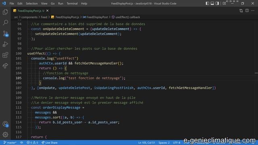Screen dimensions: 258x145
Task: Click the Feed breadcrumb segment
Action: [x=44, y=17]
